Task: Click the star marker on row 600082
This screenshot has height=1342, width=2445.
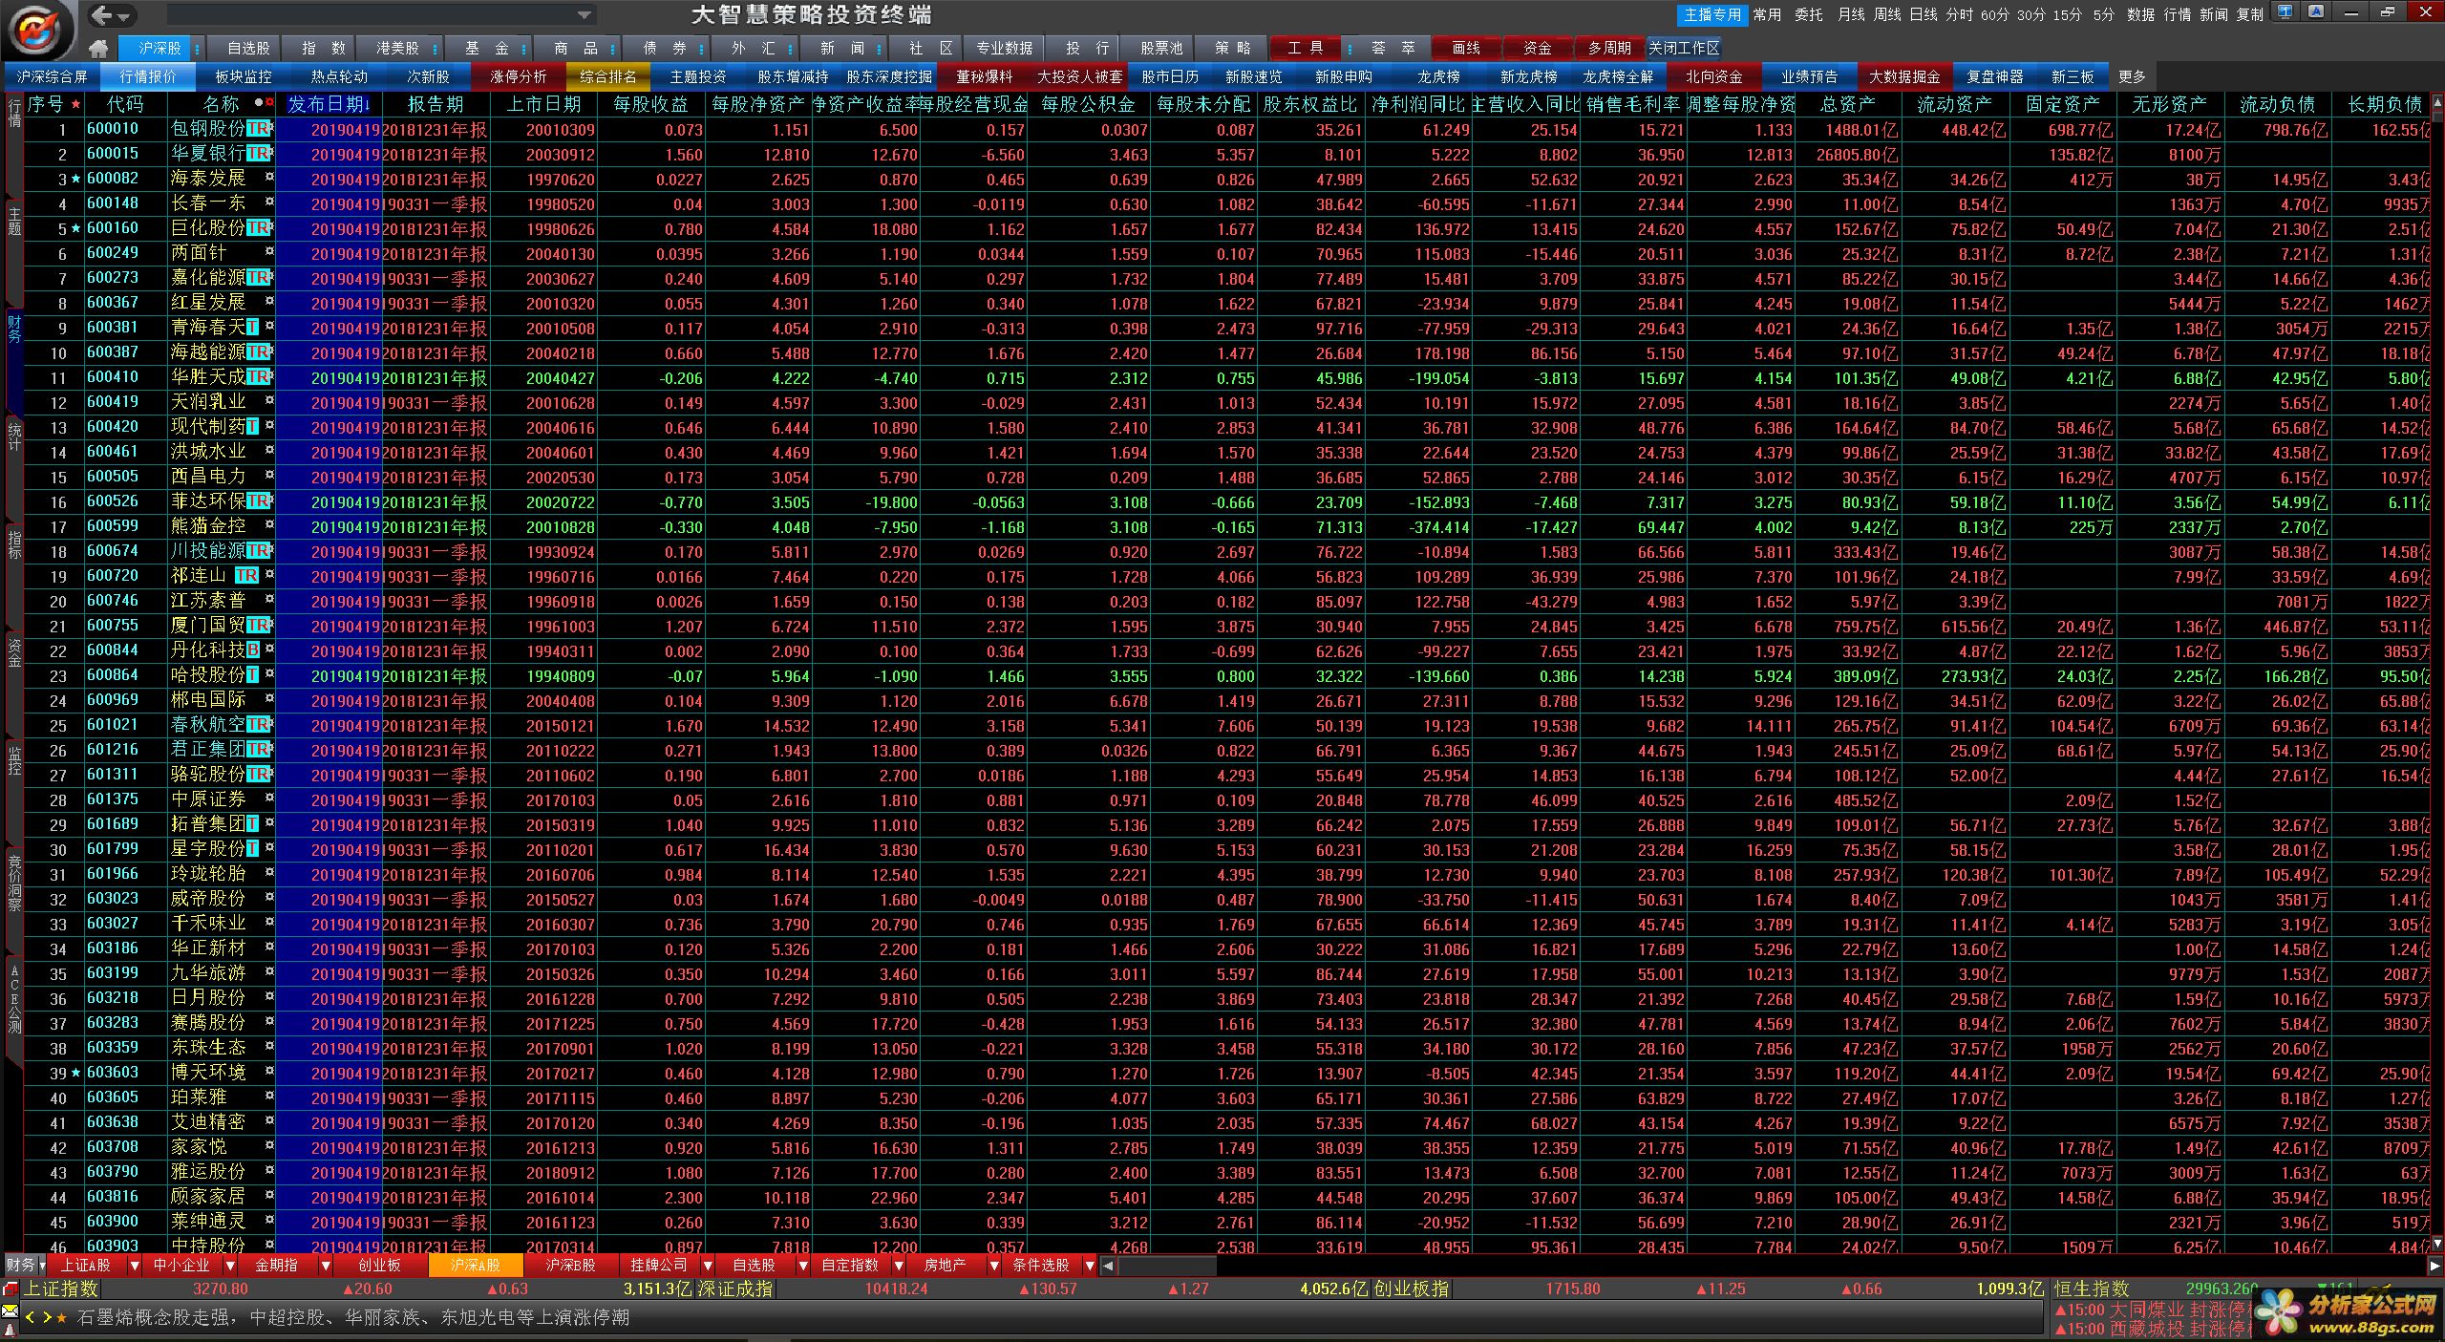Action: (x=76, y=179)
